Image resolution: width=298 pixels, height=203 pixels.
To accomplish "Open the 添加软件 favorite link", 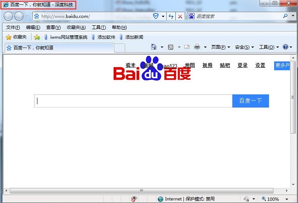I will (x=104, y=37).
